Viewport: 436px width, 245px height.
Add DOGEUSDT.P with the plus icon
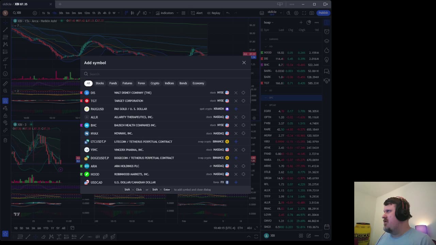(236, 158)
